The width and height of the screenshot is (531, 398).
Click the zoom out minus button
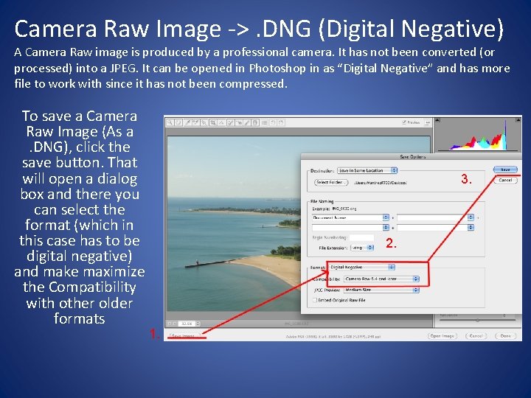click(x=170, y=324)
